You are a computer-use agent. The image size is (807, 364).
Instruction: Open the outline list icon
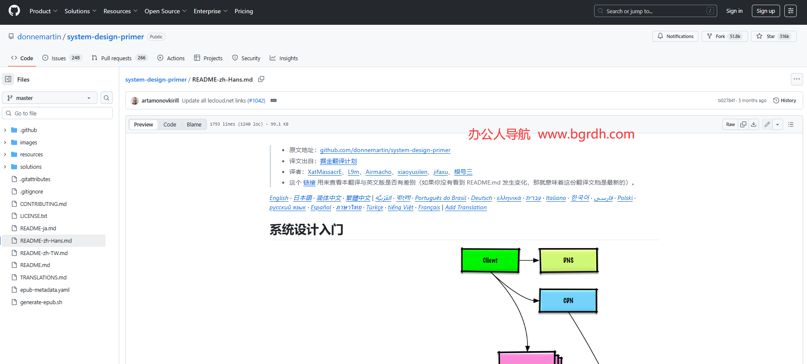click(x=791, y=124)
